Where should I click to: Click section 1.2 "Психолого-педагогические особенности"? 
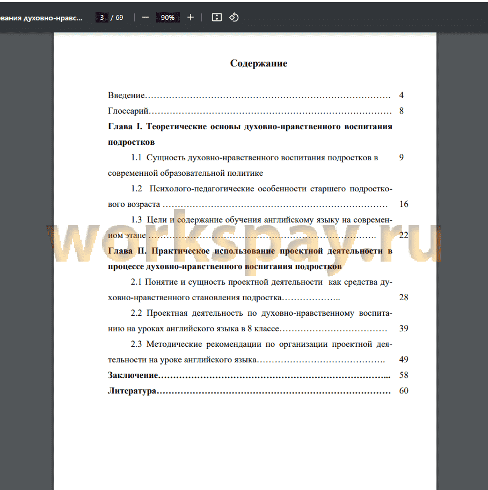pos(250,196)
